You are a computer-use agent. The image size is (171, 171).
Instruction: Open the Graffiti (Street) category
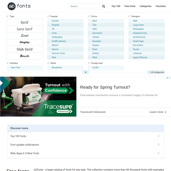pos(65,41)
